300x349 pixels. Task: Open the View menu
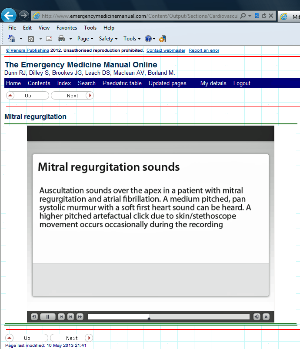(44, 28)
